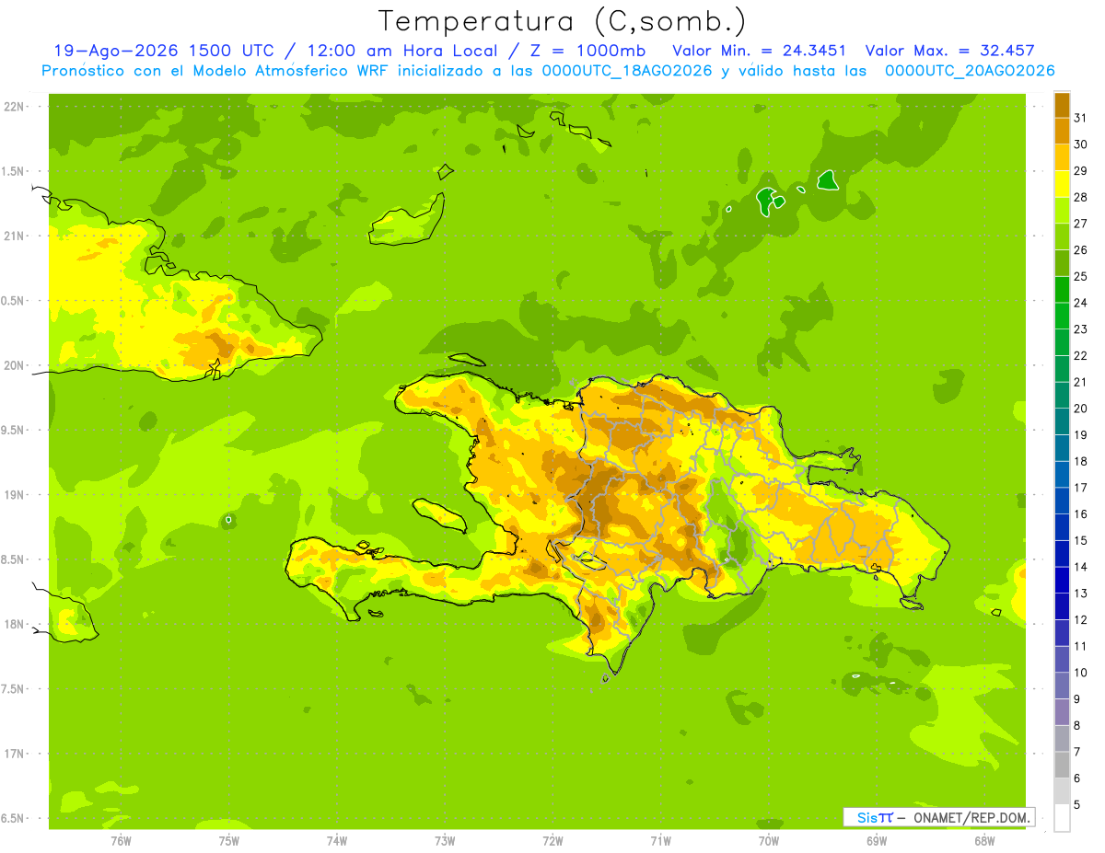Click the 71W longitude axis label
The height and width of the screenshot is (853, 1105).
pyautogui.click(x=660, y=841)
